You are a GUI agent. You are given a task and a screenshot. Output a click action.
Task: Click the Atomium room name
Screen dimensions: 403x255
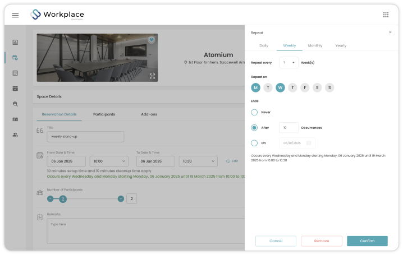[218, 55]
